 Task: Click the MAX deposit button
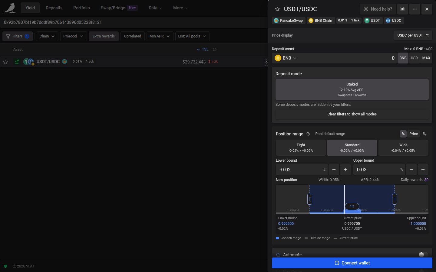coord(426,58)
